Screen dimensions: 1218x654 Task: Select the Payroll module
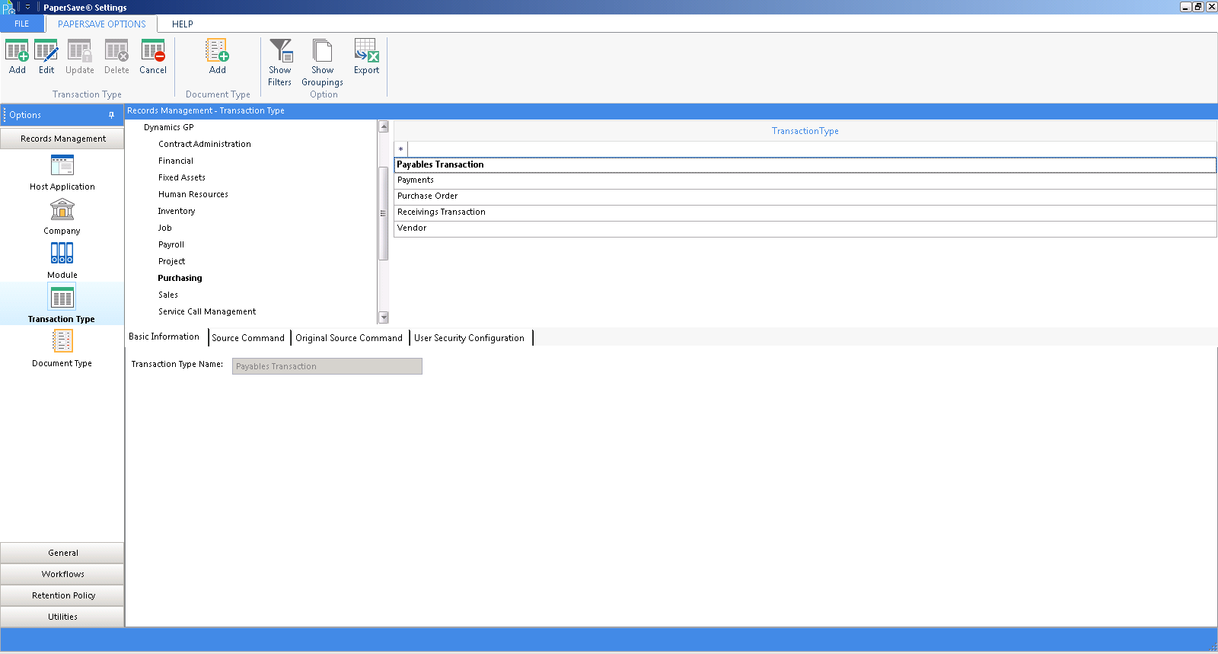(x=171, y=244)
